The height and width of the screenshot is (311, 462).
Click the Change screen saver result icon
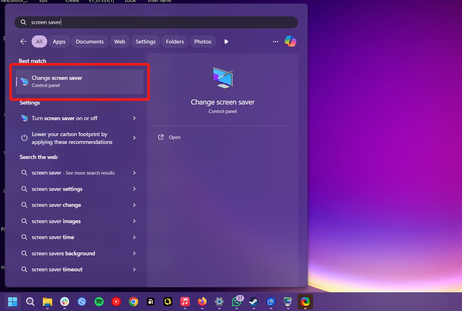[24, 81]
